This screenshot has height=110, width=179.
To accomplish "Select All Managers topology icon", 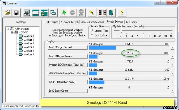I will pos(12,28).
